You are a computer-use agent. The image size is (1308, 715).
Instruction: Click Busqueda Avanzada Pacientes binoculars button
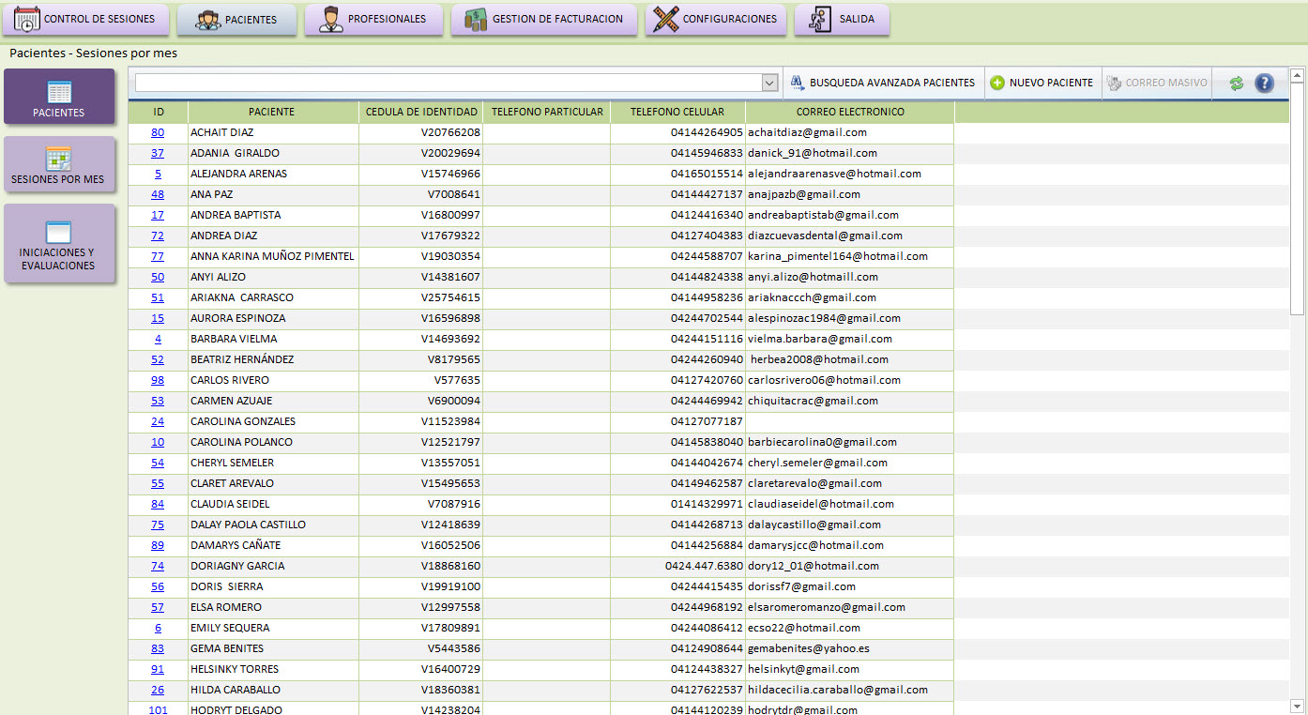point(883,83)
